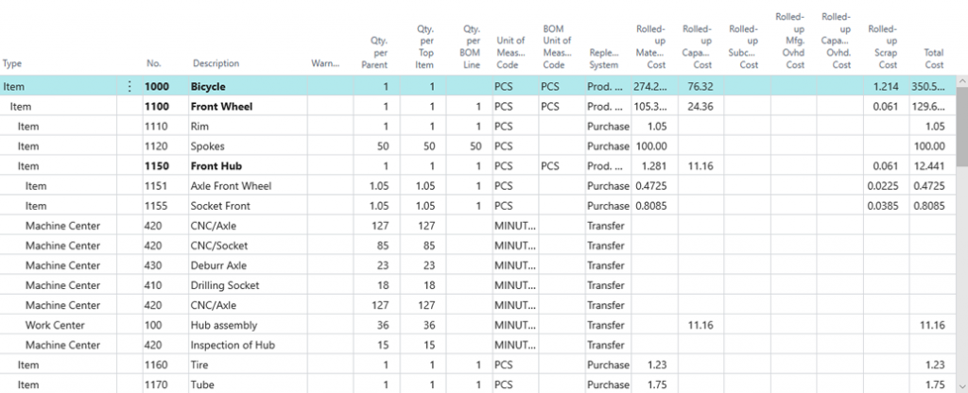This screenshot has width=968, height=393.
Task: Select the Socket Front item
Action: coord(221,206)
